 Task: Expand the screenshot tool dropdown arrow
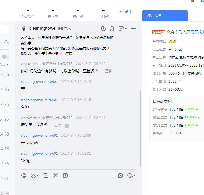point(38,176)
